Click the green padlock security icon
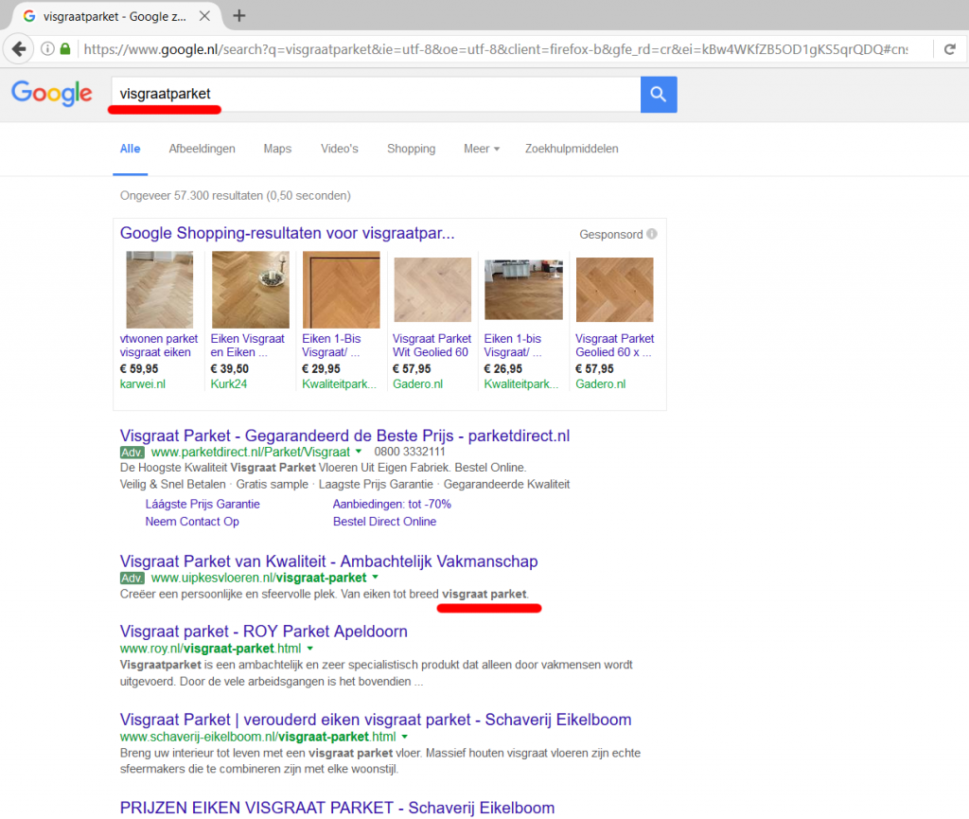The width and height of the screenshot is (969, 819). click(65, 49)
